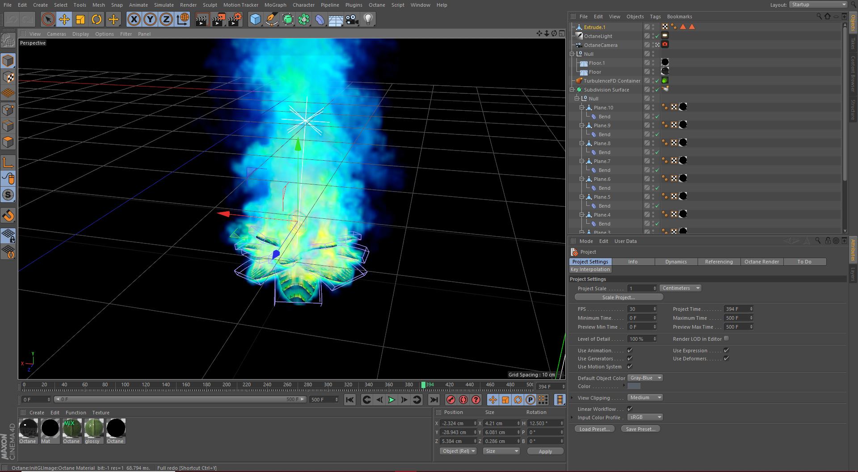The width and height of the screenshot is (858, 472).
Task: Open the View Clipping Medium dropdown
Action: tap(645, 397)
